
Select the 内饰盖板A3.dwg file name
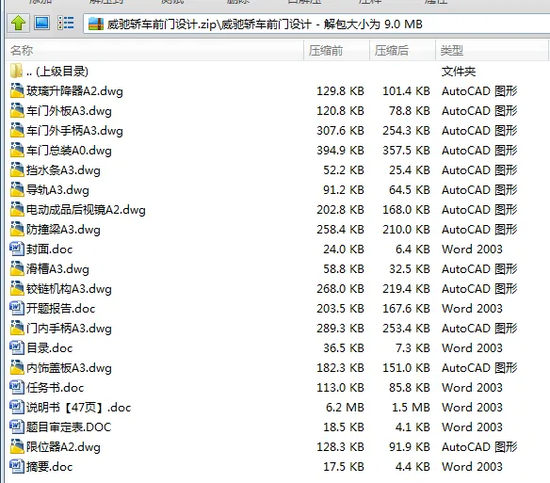click(69, 368)
